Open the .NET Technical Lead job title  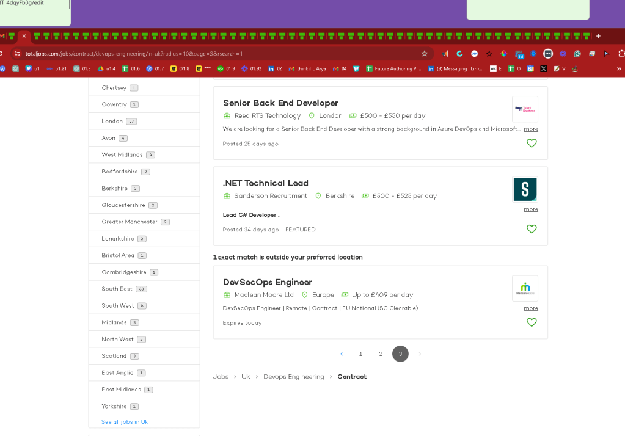266,183
